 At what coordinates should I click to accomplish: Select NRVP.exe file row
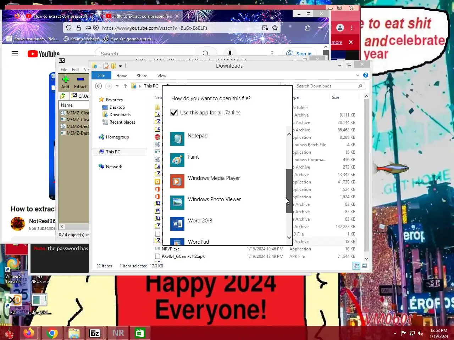pyautogui.click(x=255, y=249)
